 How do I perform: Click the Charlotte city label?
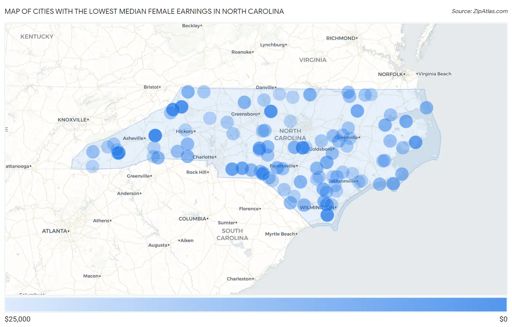point(204,157)
